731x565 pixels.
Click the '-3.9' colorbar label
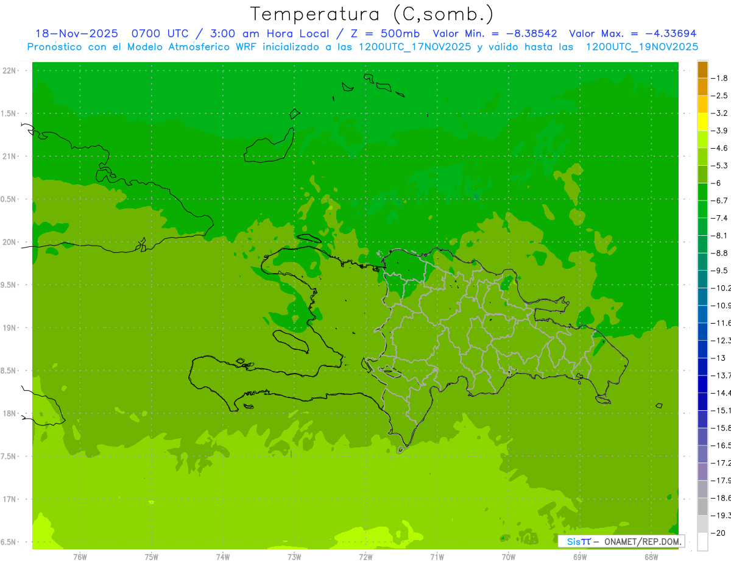719,130
